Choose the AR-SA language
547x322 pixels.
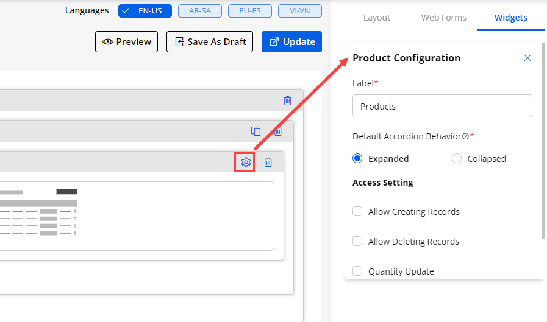point(200,10)
